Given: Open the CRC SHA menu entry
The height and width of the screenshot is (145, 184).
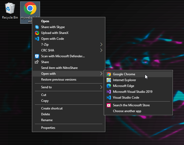Looking at the screenshot, I should pos(69,50).
